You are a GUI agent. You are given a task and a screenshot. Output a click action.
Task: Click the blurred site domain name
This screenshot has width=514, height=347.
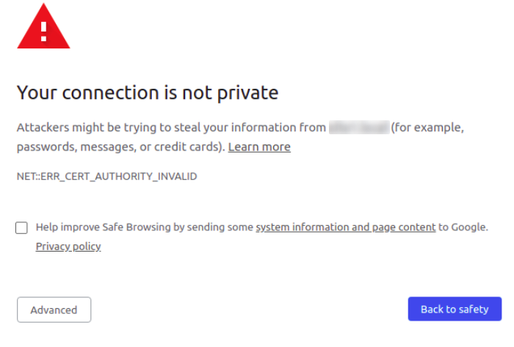pos(359,128)
